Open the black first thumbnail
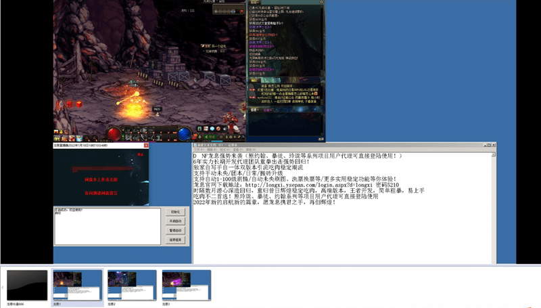The height and width of the screenshot is (308, 541). 27,285
